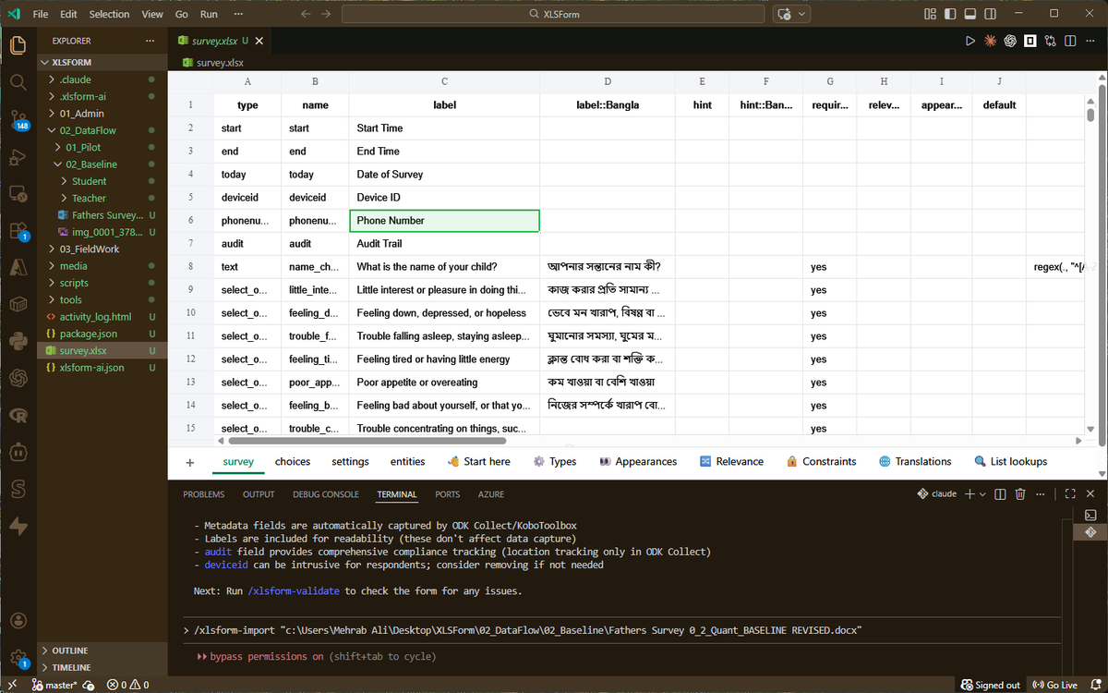Split the editor right
1108x693 pixels.
pos(1071,41)
